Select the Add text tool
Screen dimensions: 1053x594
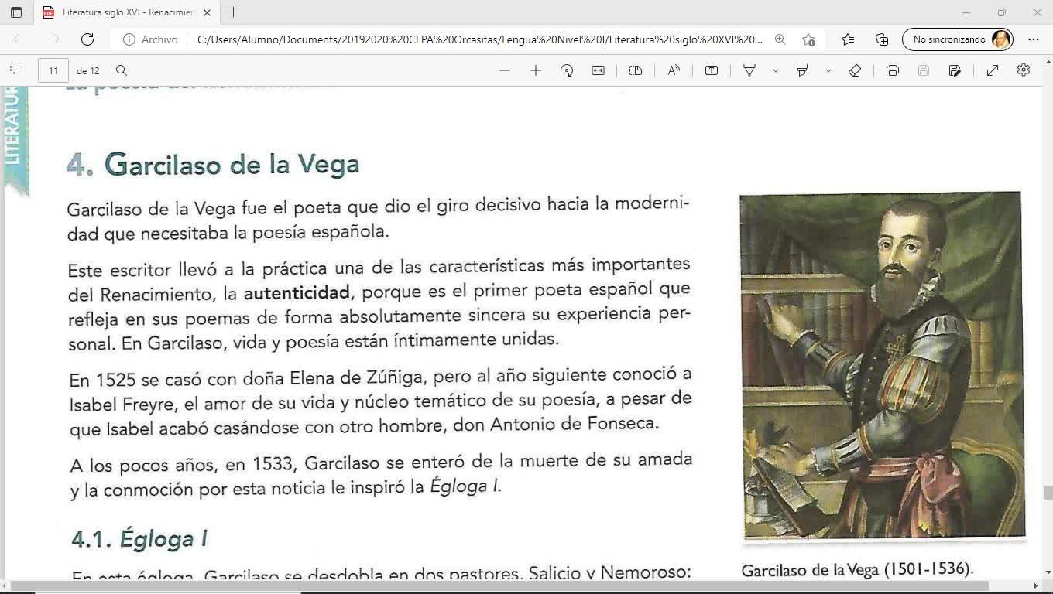pos(712,70)
